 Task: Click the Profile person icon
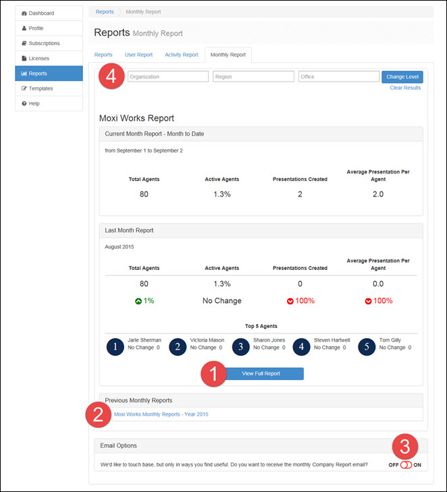[24, 28]
